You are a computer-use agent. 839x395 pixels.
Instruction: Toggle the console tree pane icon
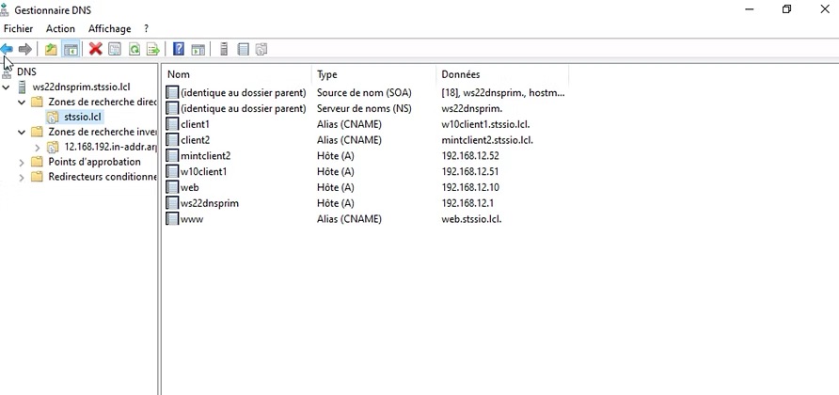click(71, 49)
